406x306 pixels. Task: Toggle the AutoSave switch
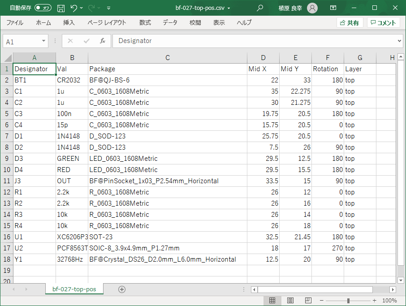pyautogui.click(x=43, y=8)
